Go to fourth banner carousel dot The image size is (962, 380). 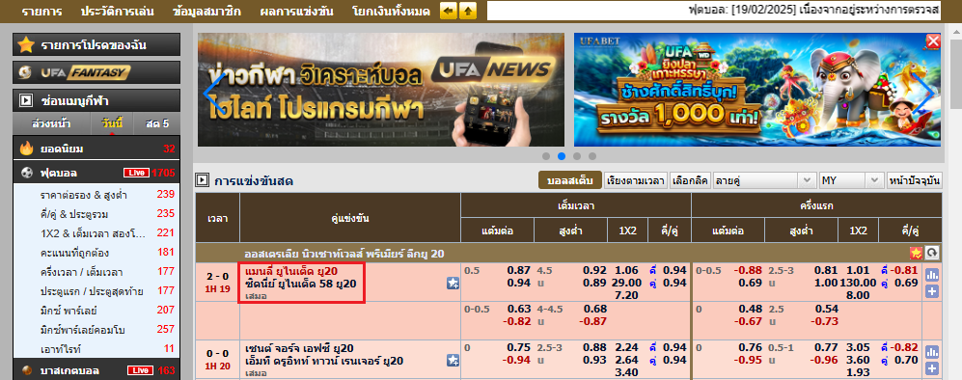pyautogui.click(x=592, y=156)
